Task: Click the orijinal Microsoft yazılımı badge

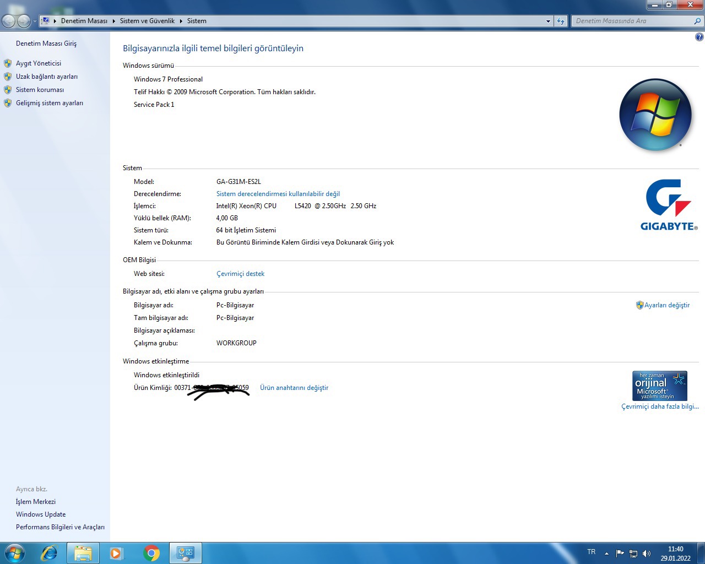Action: click(660, 386)
